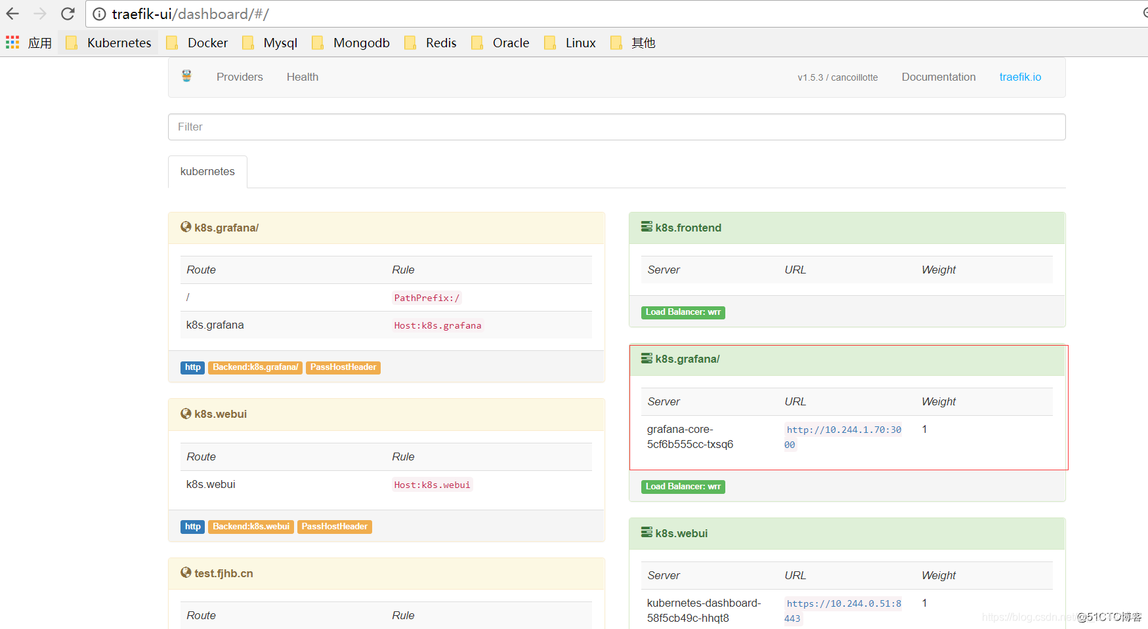The height and width of the screenshot is (629, 1148).
Task: Click the k8s.grafana/ frontend heading
Action: coord(226,228)
